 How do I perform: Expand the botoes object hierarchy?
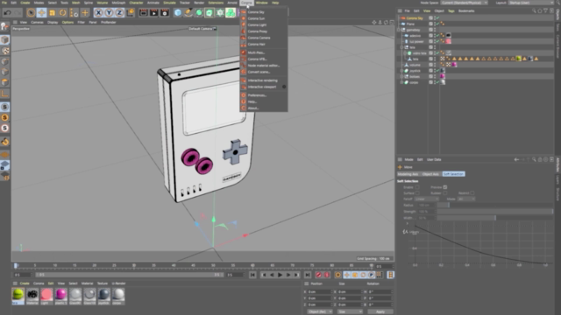pos(401,76)
